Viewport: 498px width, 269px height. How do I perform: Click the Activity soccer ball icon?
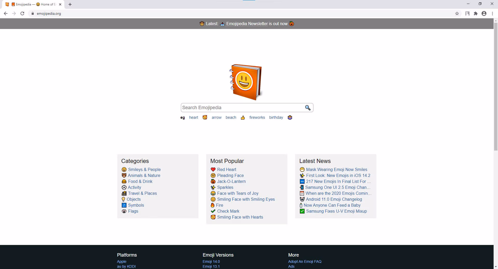pyautogui.click(x=124, y=188)
